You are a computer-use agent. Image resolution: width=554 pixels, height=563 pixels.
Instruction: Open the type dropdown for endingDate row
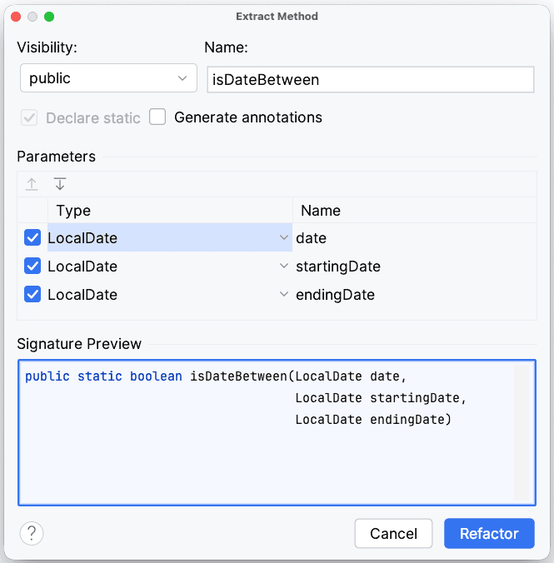click(284, 295)
